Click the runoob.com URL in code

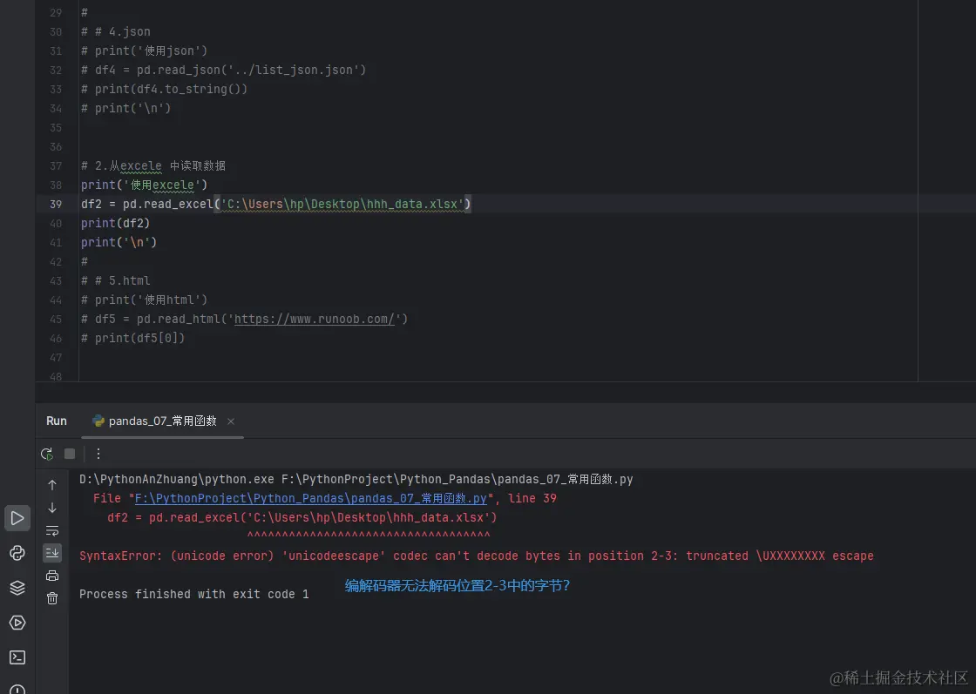pyautogui.click(x=315, y=319)
